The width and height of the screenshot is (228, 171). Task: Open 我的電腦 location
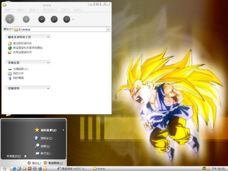click(18, 78)
